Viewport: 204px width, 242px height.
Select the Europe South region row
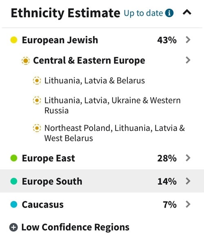[102, 181]
